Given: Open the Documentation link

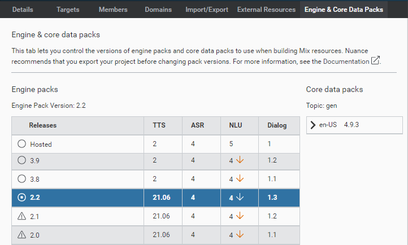Looking at the screenshot, I should click(x=346, y=61).
